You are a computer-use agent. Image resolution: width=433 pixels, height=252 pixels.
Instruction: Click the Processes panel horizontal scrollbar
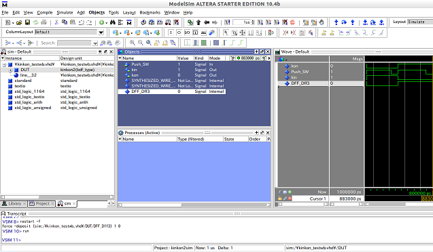(194, 205)
